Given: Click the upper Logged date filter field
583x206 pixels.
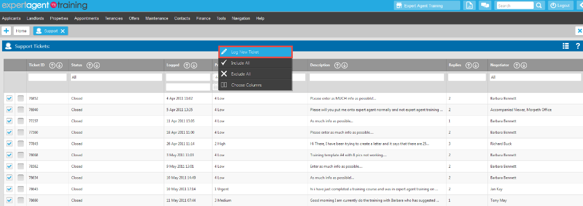Looking at the screenshot, I should click(x=188, y=77).
